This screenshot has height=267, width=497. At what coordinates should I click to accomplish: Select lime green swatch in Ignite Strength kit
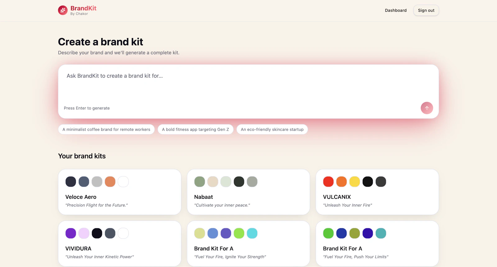click(239, 233)
